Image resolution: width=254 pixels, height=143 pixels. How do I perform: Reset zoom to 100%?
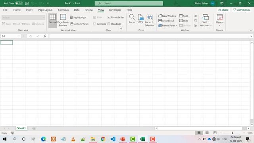coord(140,19)
